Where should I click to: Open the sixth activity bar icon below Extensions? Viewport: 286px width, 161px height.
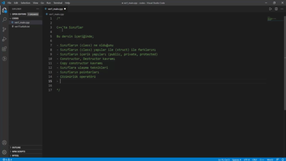pos(4,59)
